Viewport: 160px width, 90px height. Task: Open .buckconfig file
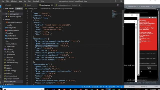point(10,46)
